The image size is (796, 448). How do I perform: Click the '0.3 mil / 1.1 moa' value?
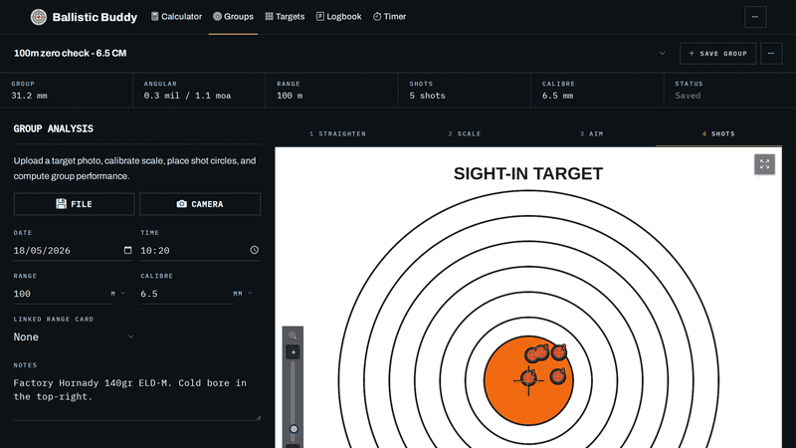coord(187,96)
